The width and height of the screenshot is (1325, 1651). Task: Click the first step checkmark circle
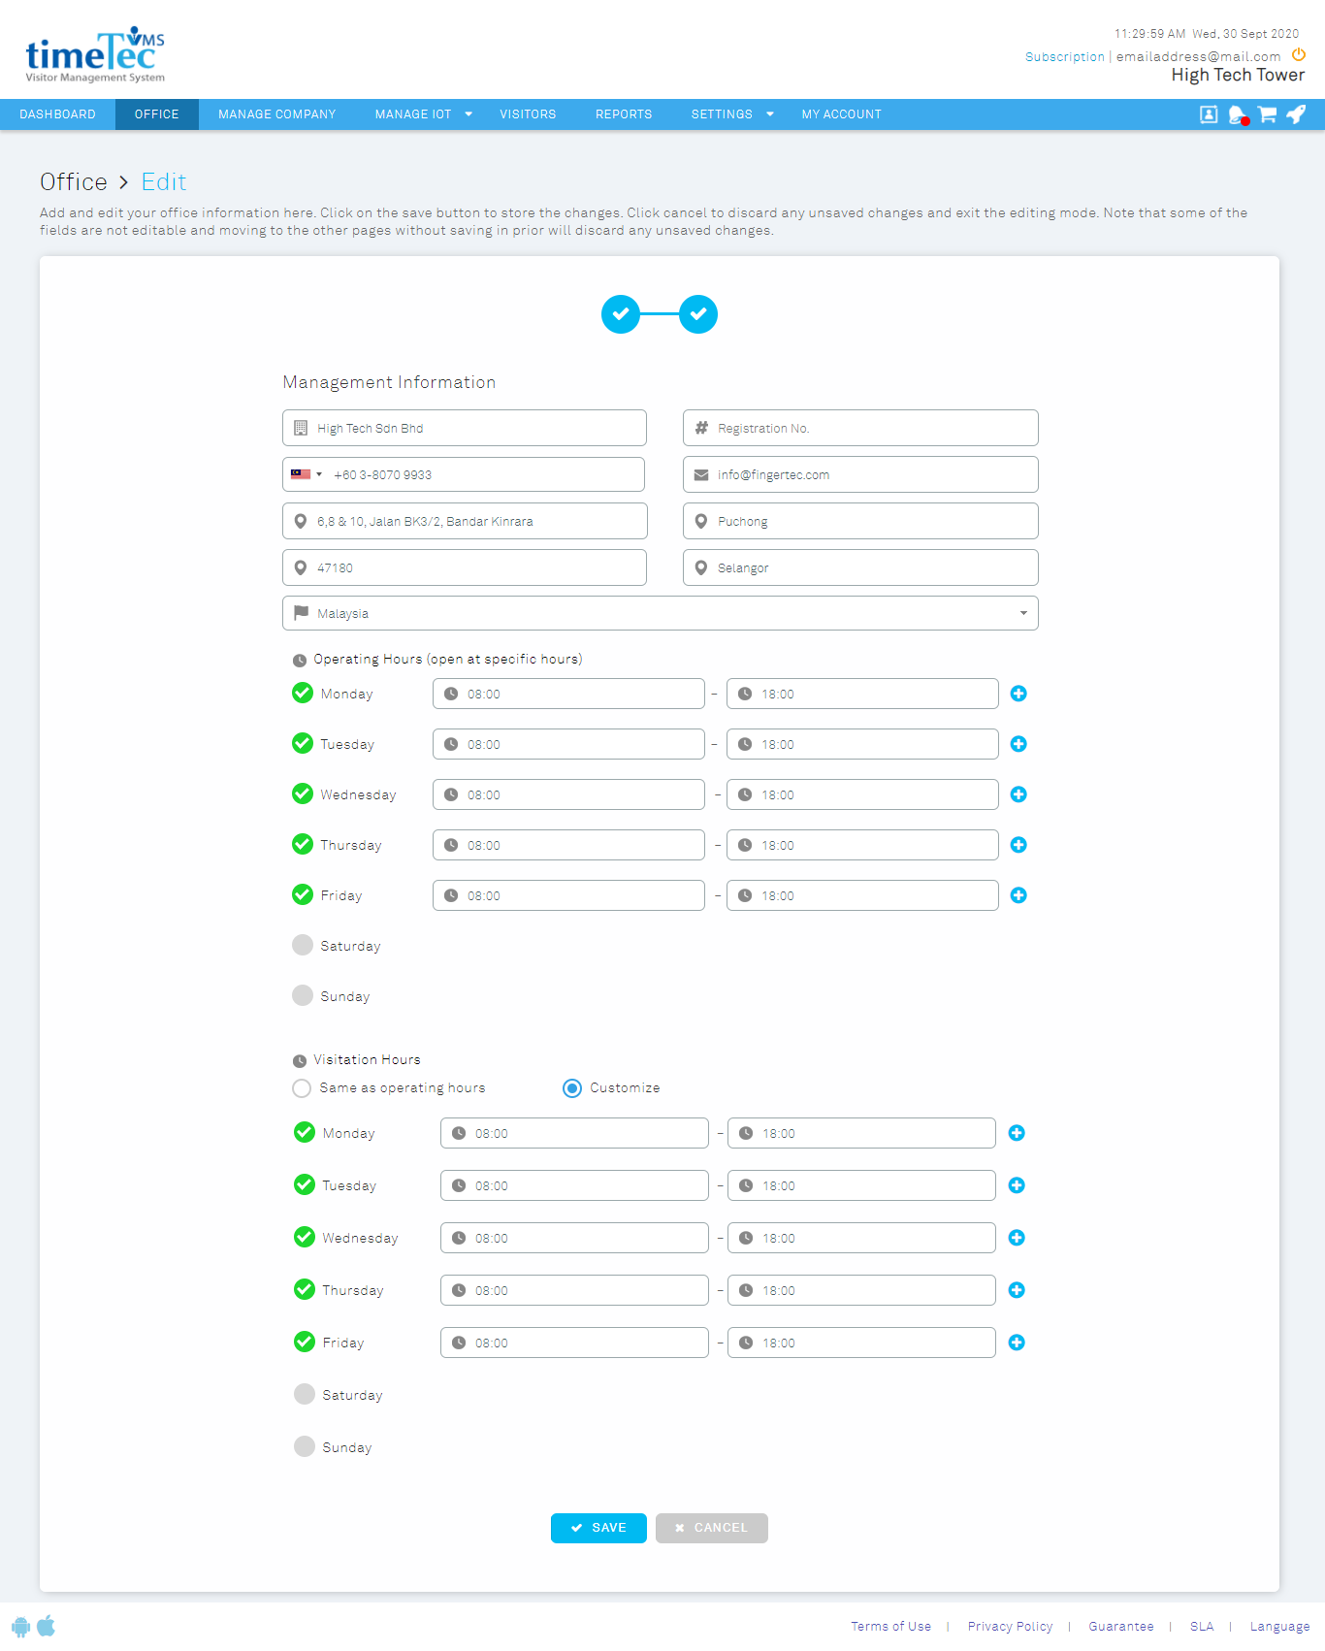tap(621, 314)
